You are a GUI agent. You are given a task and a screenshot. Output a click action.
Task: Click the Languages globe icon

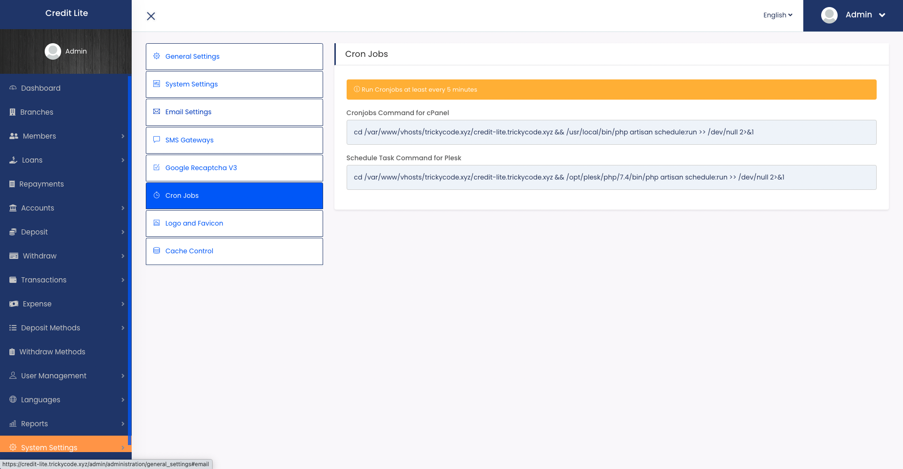(13, 399)
